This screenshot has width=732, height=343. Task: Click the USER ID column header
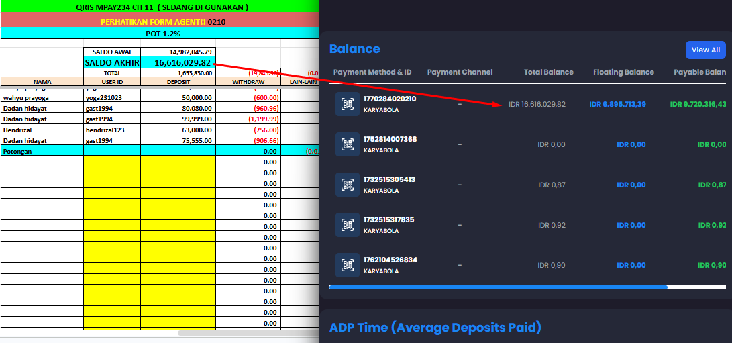[112, 81]
